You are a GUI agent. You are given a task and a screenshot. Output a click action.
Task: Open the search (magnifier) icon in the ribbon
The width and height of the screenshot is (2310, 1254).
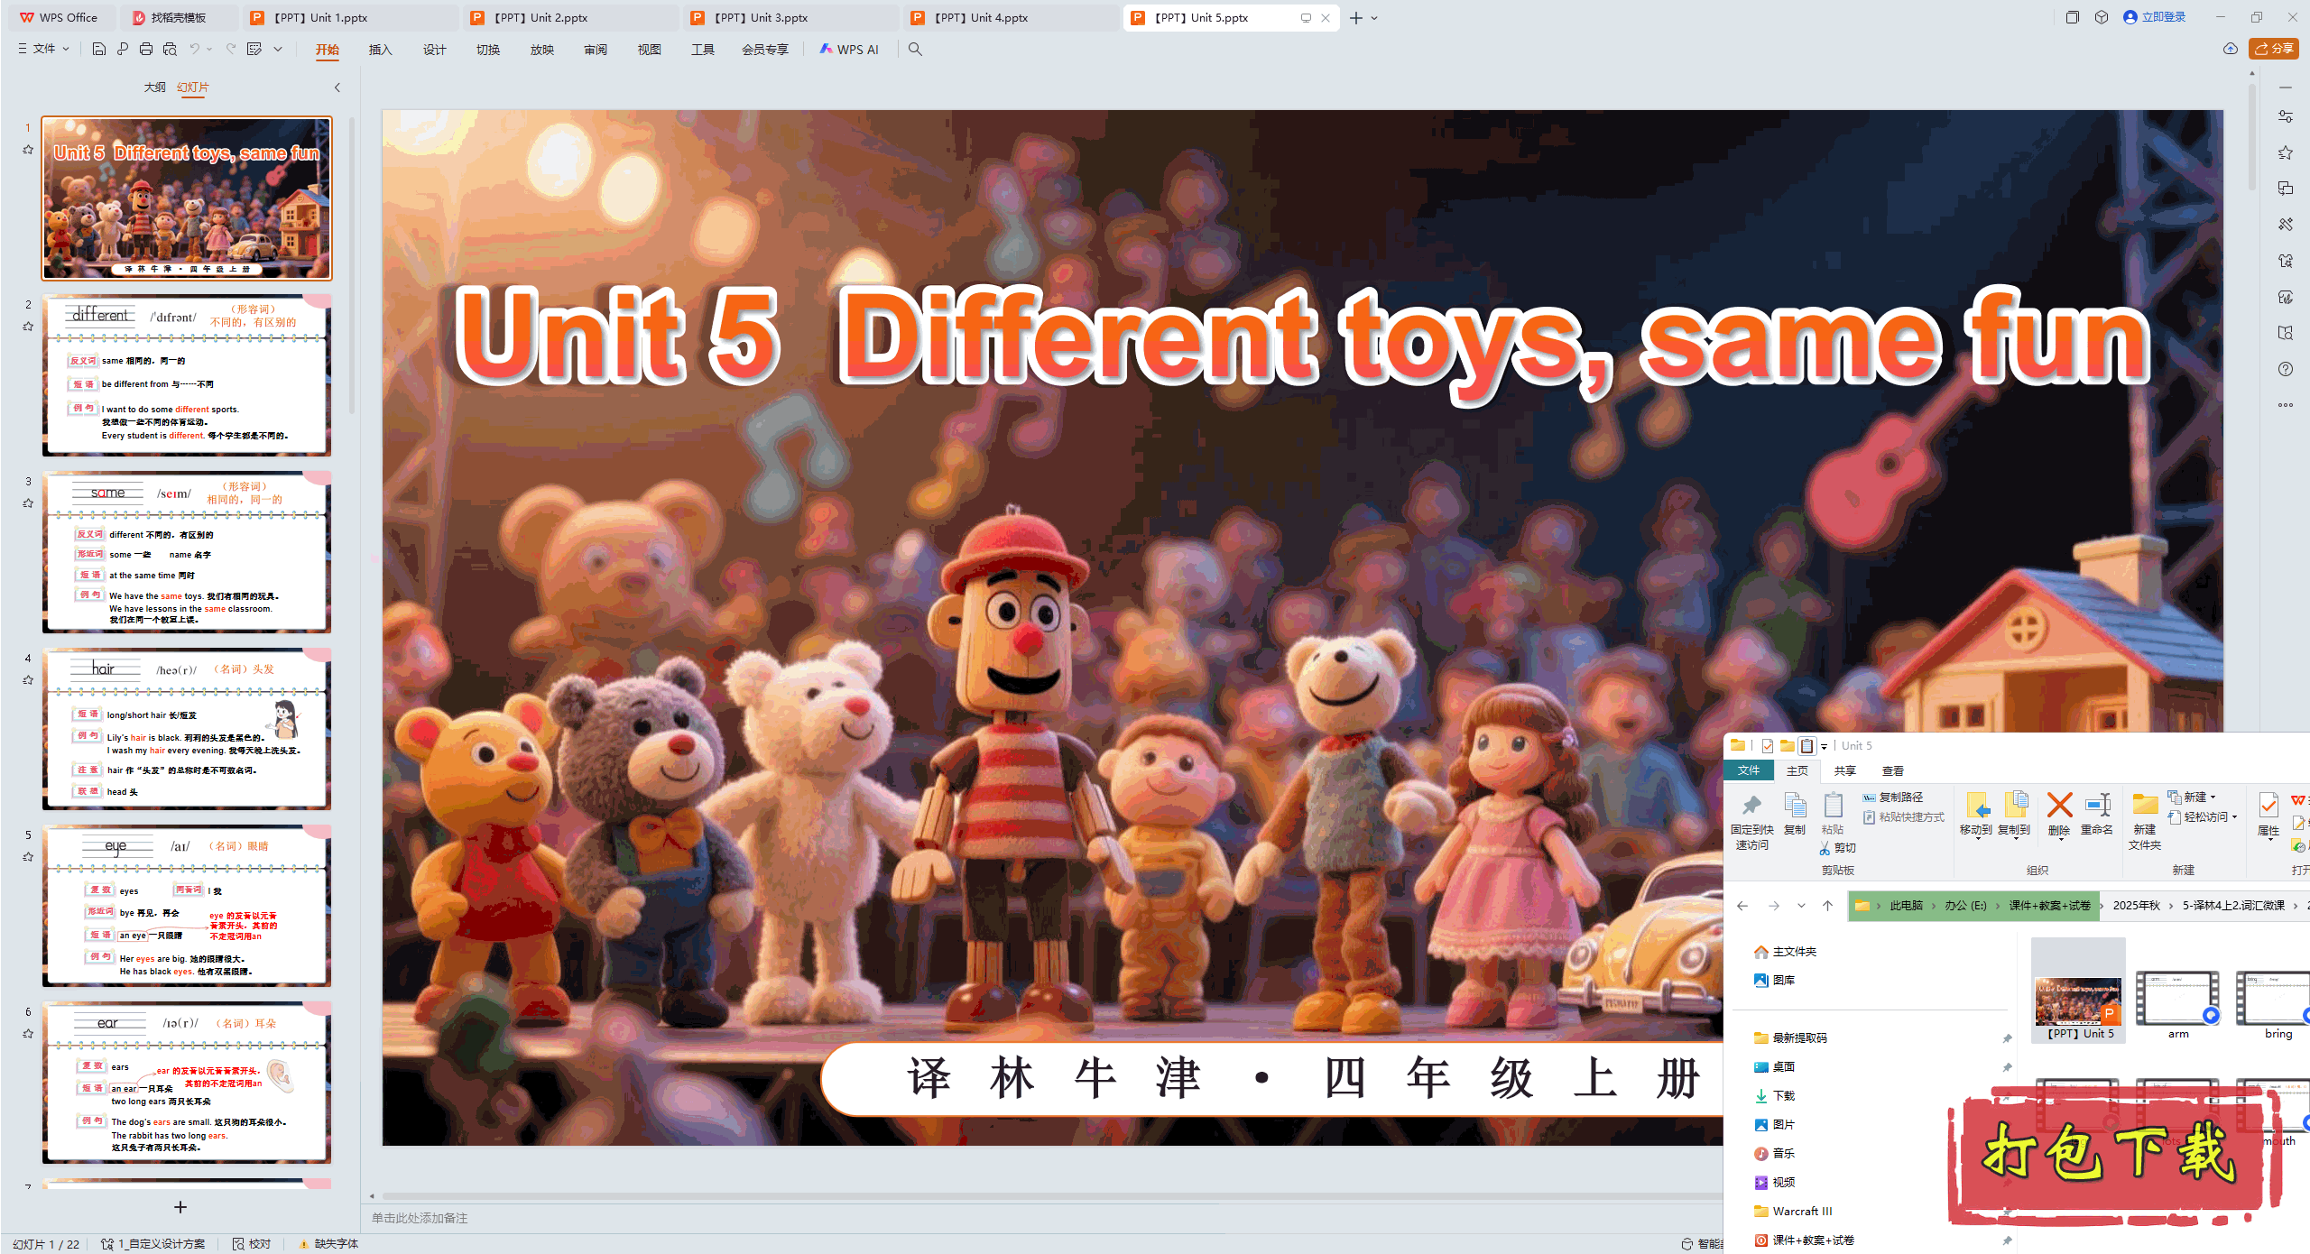pos(915,50)
